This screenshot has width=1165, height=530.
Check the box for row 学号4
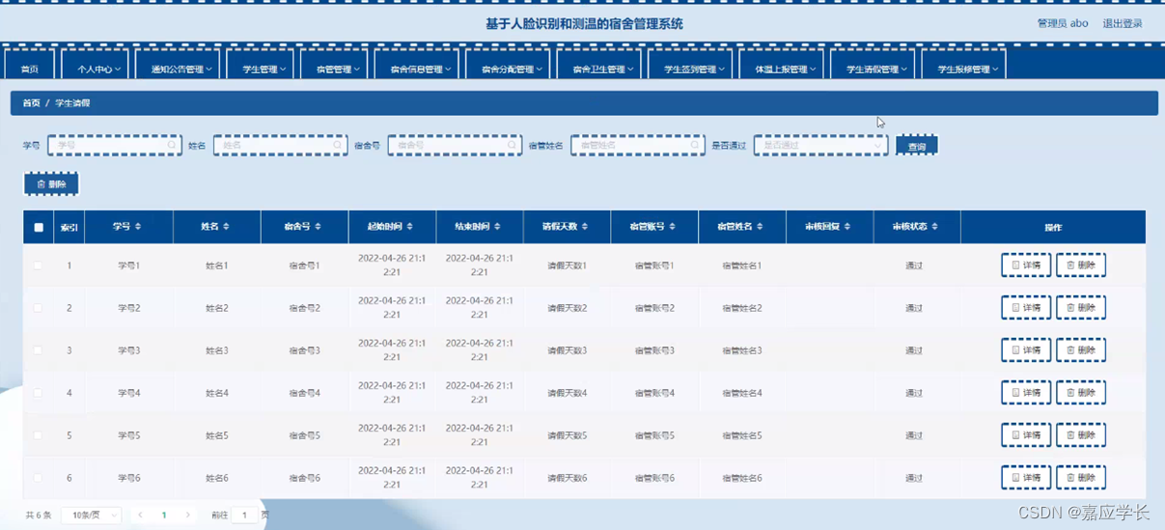(39, 393)
